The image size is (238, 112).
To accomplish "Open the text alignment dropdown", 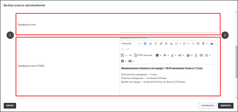I will tap(205, 44).
